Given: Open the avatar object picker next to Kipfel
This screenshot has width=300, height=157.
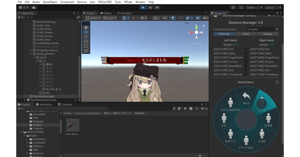Looking at the screenshot, I should (277, 29).
